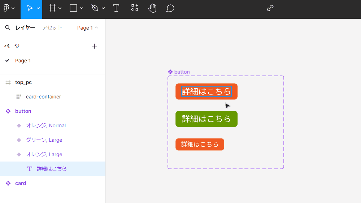Select the small orange button on canvas
Image resolution: width=361 pixels, height=203 pixels.
click(200, 144)
